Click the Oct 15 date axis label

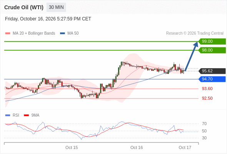[x=72, y=147]
